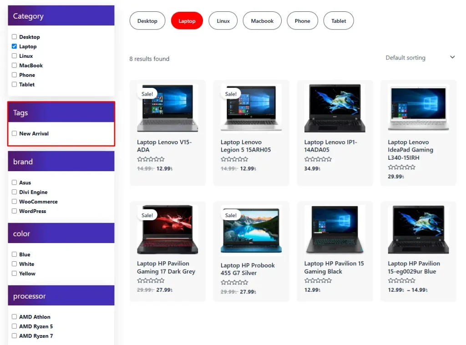Click star rating under HP Pavilion 15-eg0029ur Blue
This screenshot has height=345, width=466.
tap(401, 280)
